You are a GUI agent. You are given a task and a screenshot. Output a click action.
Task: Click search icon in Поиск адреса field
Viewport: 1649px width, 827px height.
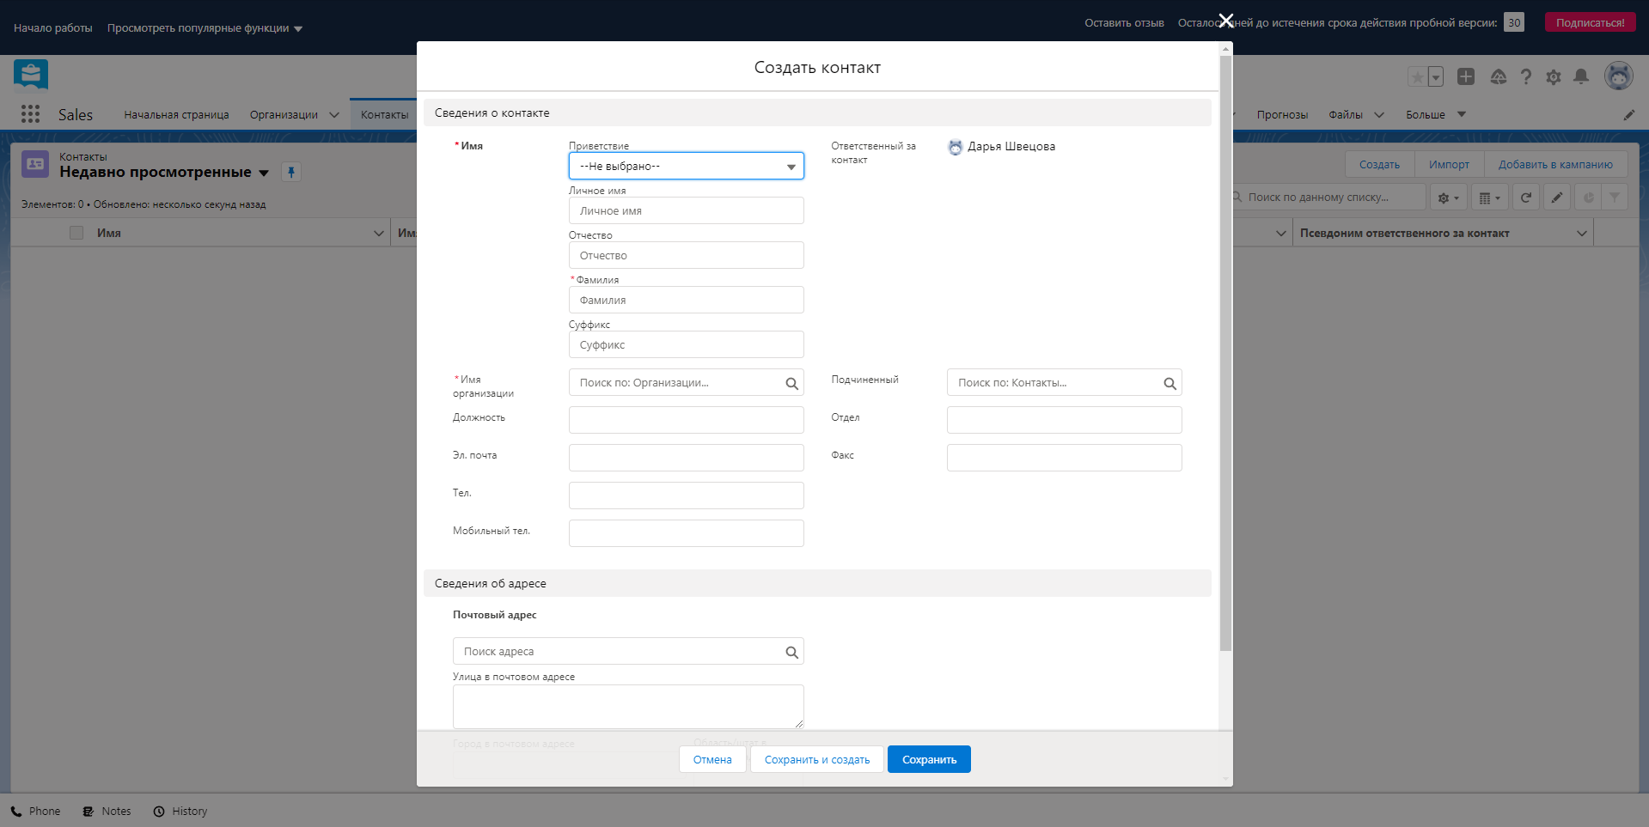tap(791, 652)
